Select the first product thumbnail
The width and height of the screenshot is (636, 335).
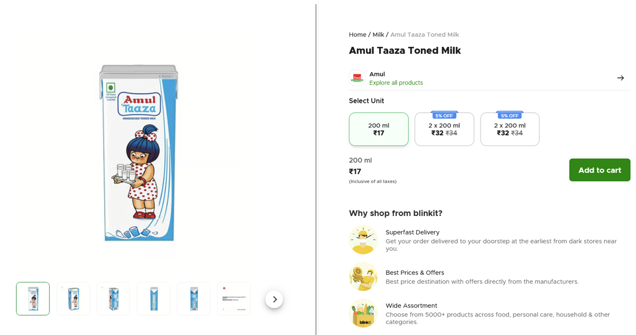(33, 299)
